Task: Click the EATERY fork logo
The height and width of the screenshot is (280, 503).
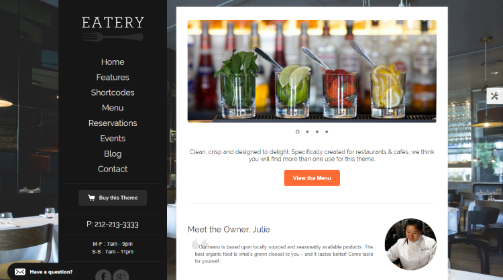Action: click(113, 29)
